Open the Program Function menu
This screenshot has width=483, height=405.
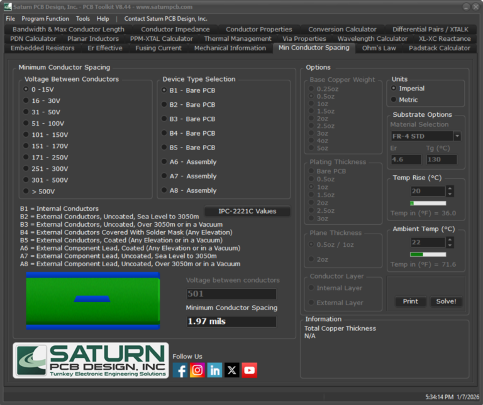[45, 19]
